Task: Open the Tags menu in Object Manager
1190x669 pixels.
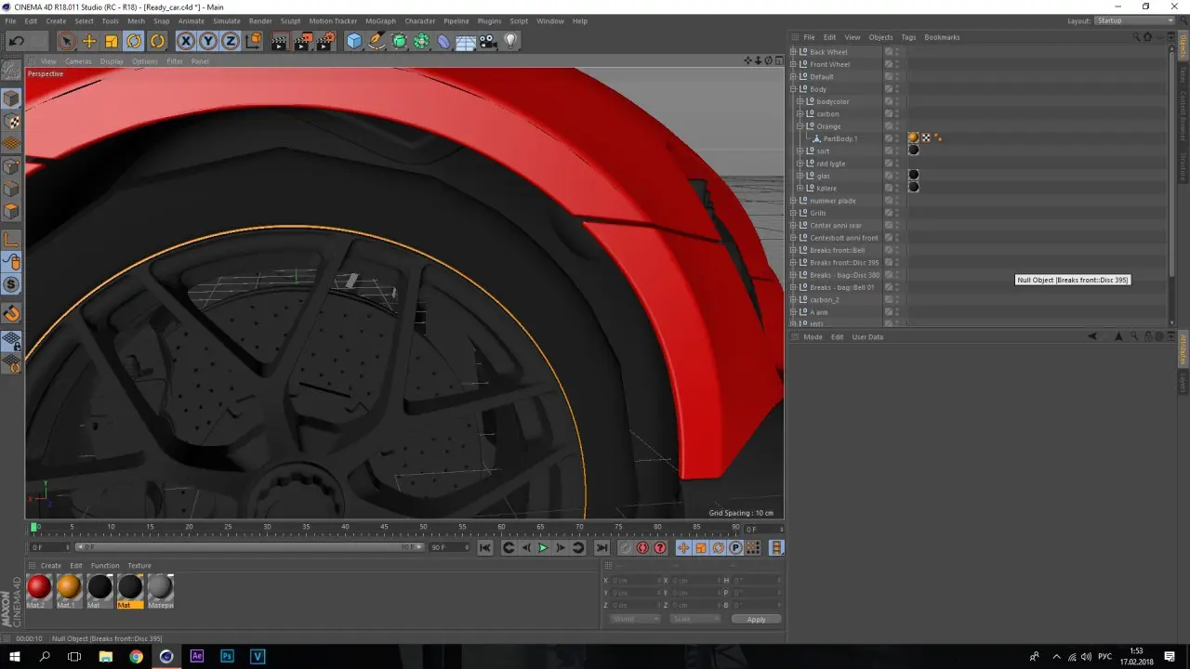Action: [908, 37]
